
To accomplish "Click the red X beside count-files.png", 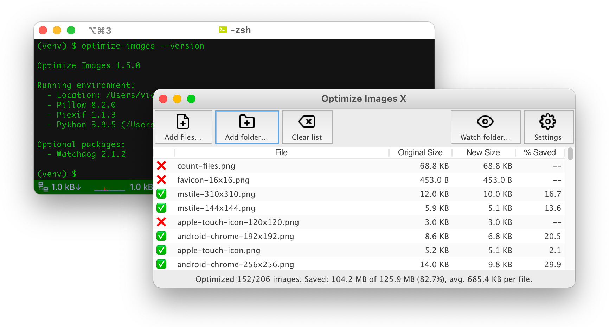I will coord(161,166).
